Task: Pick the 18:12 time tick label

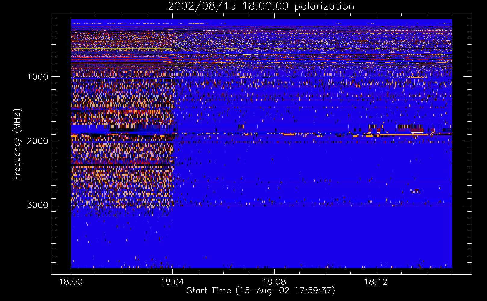Action: [x=376, y=282]
